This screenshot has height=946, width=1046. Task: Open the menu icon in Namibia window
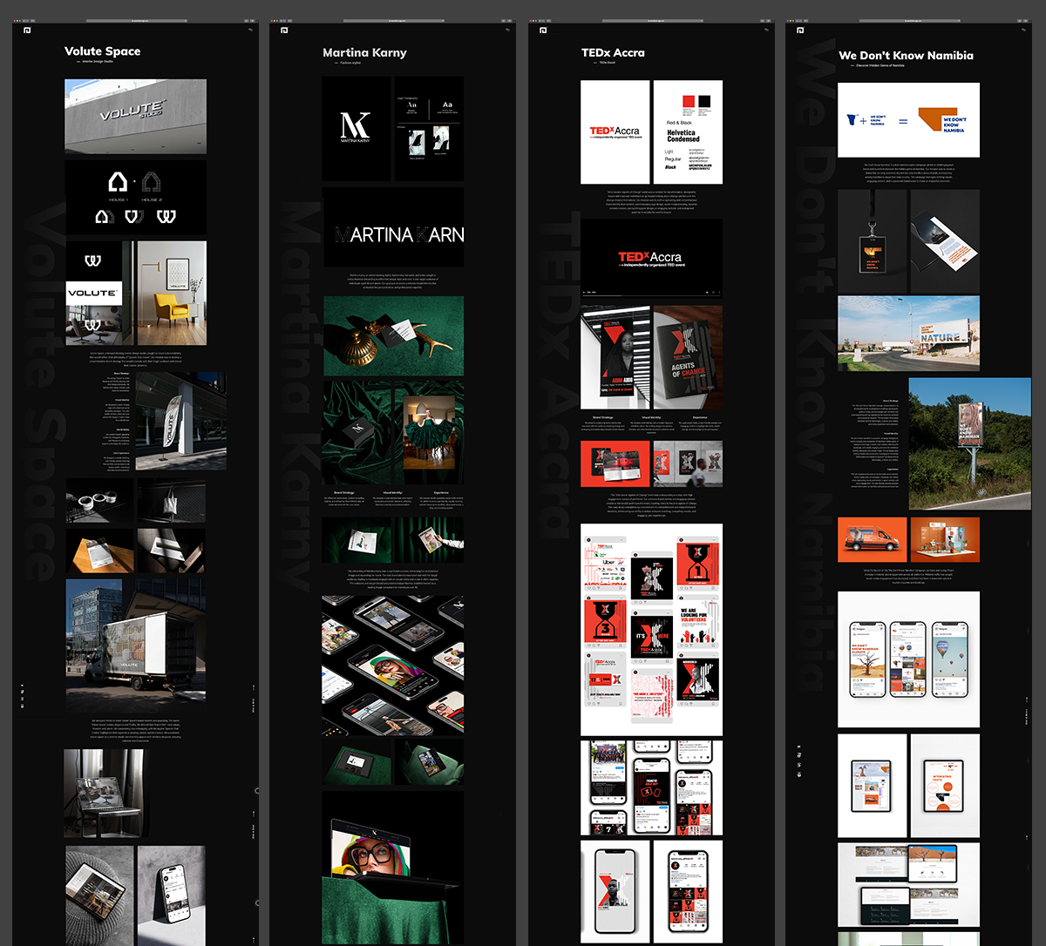1023,30
